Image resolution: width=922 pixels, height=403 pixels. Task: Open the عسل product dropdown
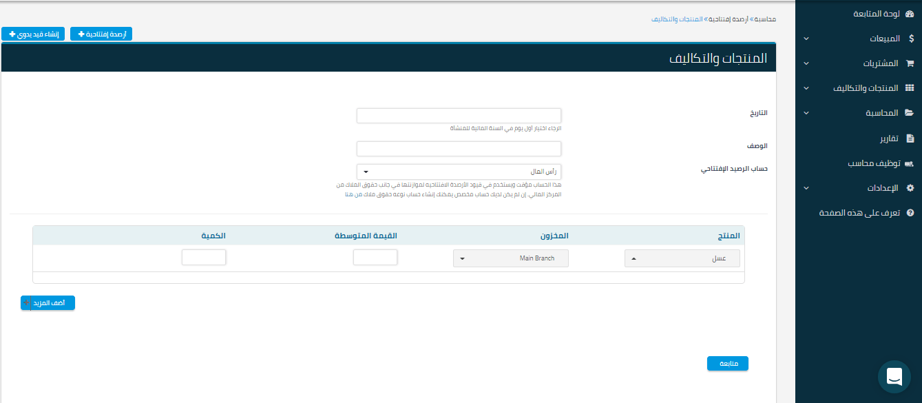click(682, 258)
